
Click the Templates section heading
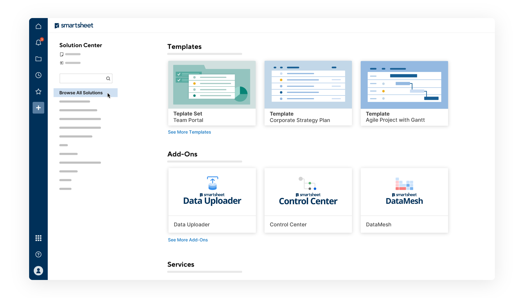point(185,47)
